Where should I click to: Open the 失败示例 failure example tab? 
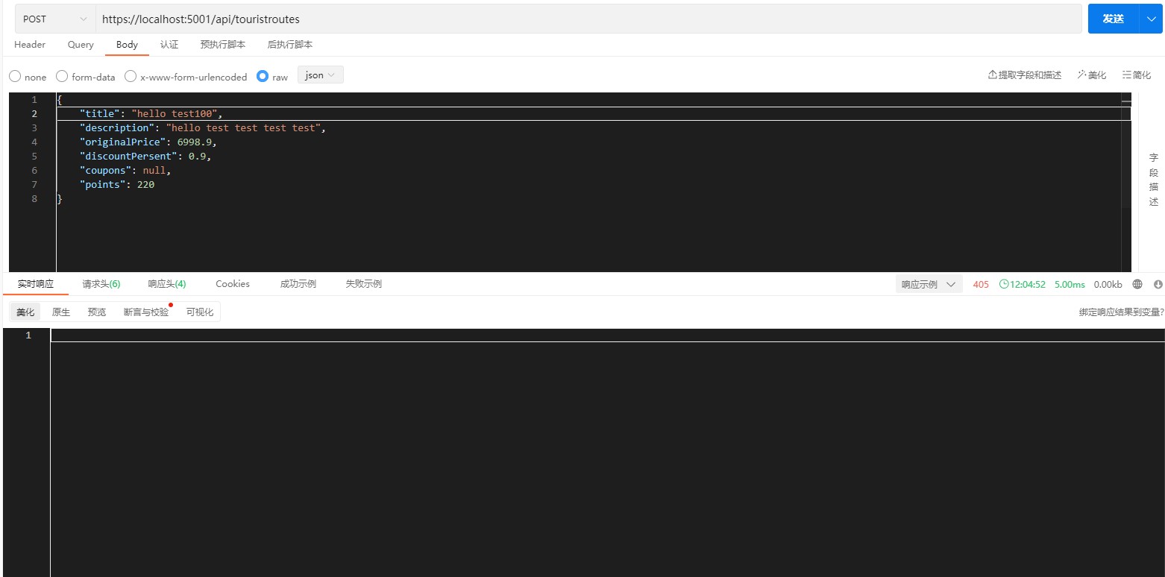[364, 284]
